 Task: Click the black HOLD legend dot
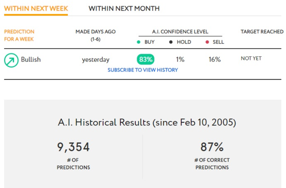(171, 42)
